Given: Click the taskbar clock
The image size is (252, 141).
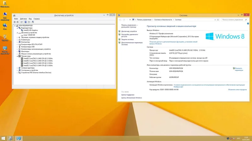Looking at the screenshot, I should (x=246, y=138).
